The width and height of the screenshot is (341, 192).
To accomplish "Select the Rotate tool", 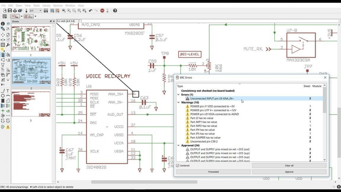I will click(x=8, y=40).
